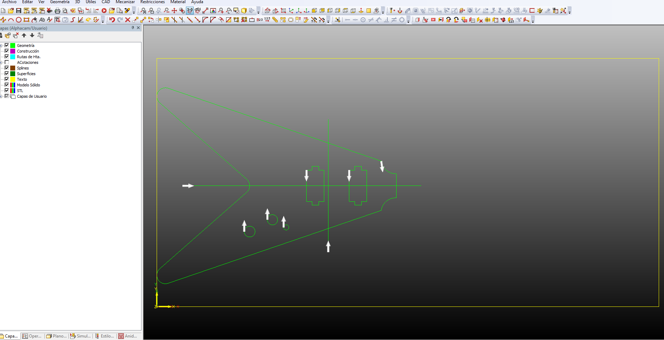Click the green Geometría color swatch

coord(13,45)
